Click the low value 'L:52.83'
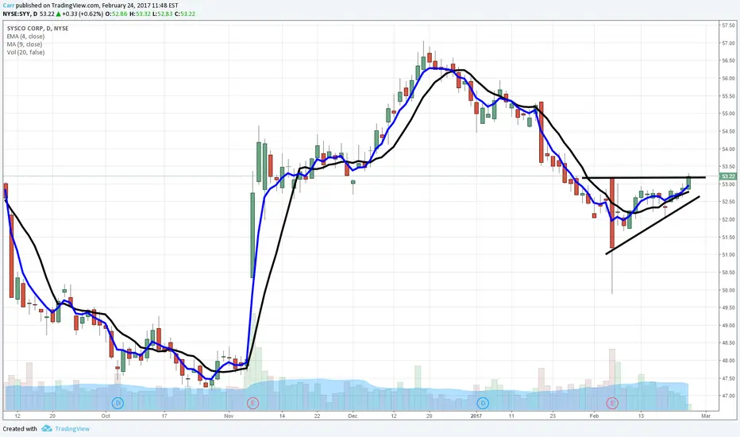Image resolution: width=740 pixels, height=437 pixels. (x=163, y=14)
